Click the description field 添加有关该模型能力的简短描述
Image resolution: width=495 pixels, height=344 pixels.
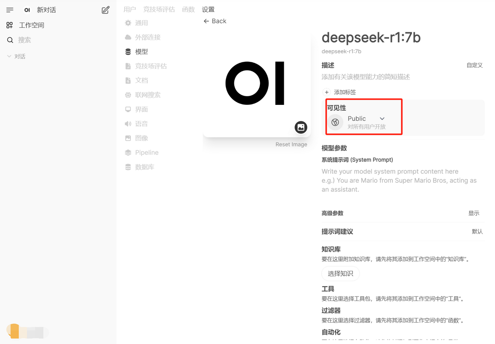366,77
